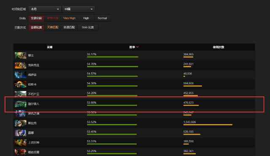270x156 pixels.
Task: Click the 53.88% win rate value
Action: pos(92,103)
